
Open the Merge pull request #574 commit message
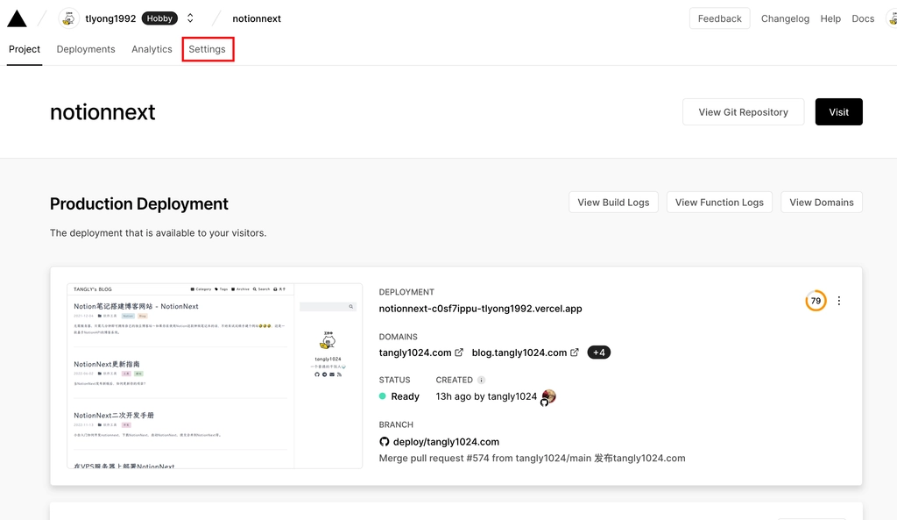[532, 458]
